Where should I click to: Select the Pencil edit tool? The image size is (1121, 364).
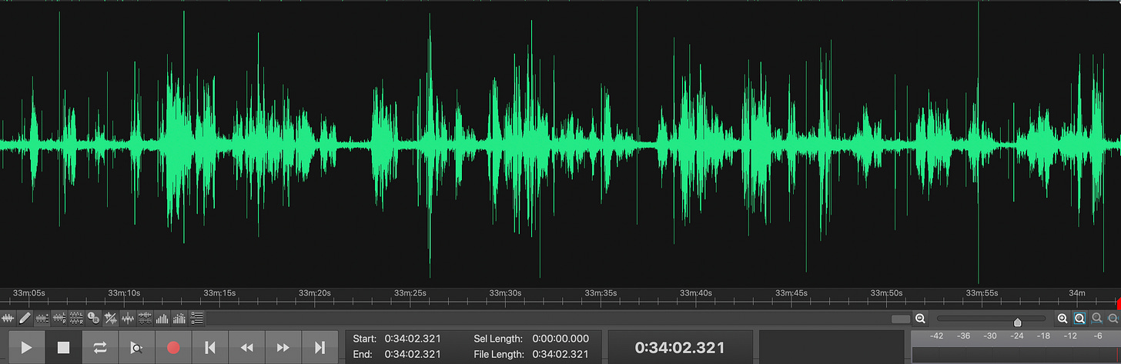(25, 318)
